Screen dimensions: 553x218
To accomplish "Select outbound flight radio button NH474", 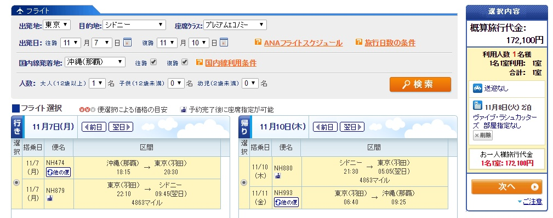I will coord(16,183).
